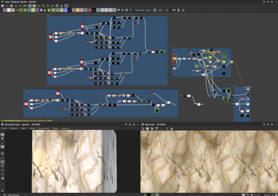Click the Normal[Intensity] warning message
The width and height of the screenshot is (278, 196).
(27, 121)
